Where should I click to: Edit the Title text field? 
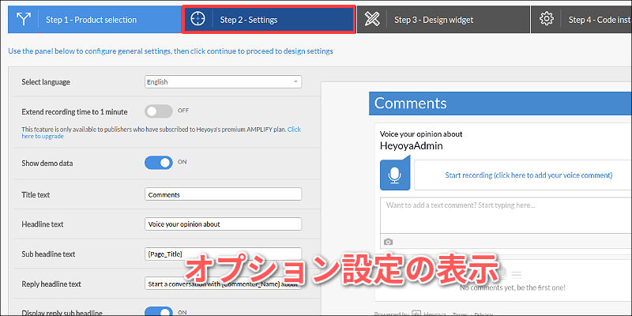223,194
